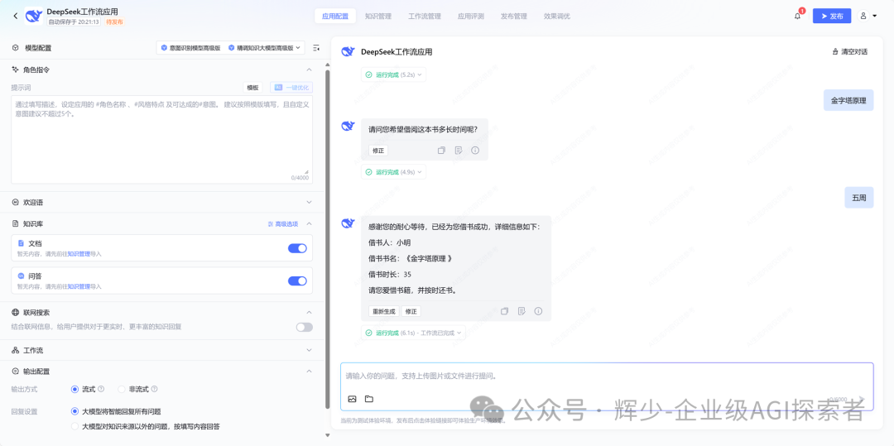Click the 模型配置 cube icon
The image size is (894, 446).
click(x=16, y=48)
